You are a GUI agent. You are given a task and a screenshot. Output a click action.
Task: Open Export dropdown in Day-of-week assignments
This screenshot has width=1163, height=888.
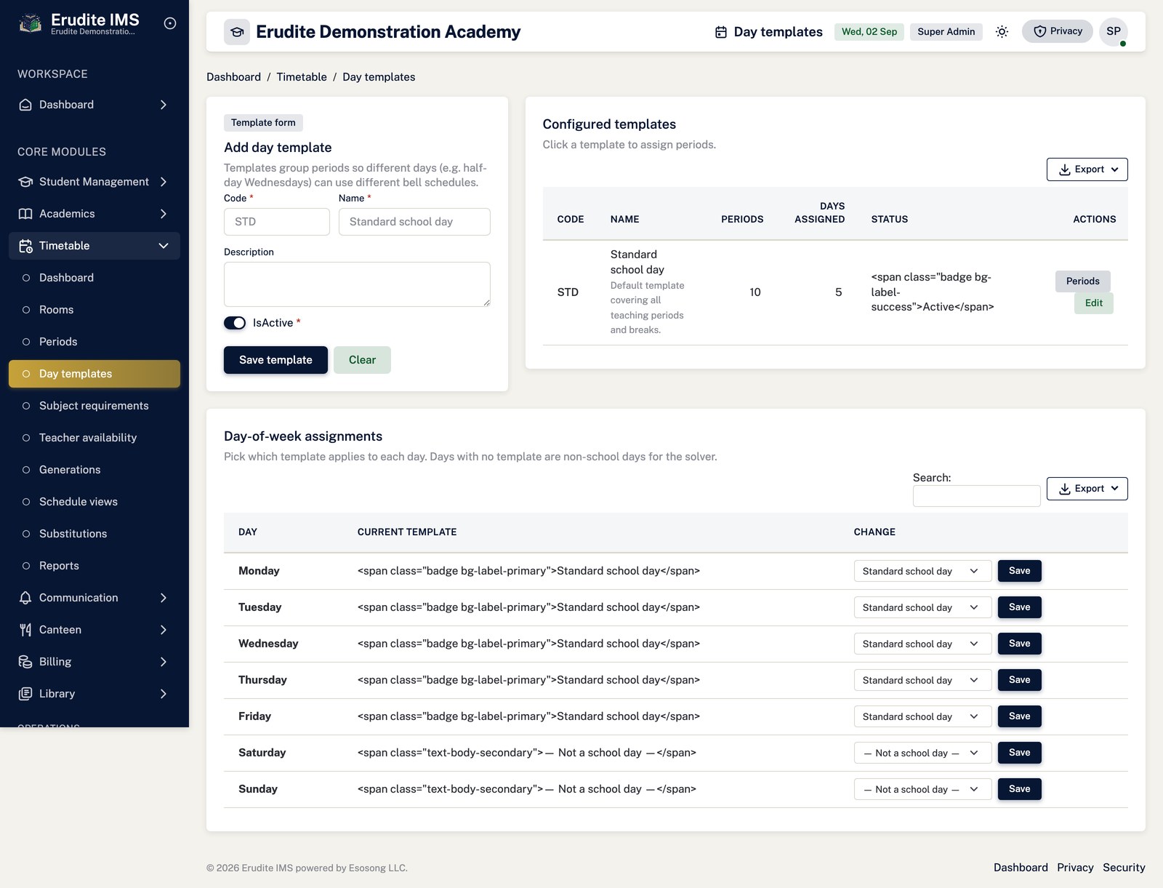coord(1087,489)
